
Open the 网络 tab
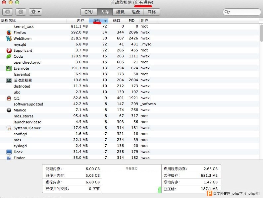(152, 12)
